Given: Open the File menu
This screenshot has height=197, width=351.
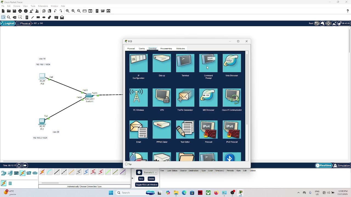Looking at the screenshot, I should click(x=3, y=6).
